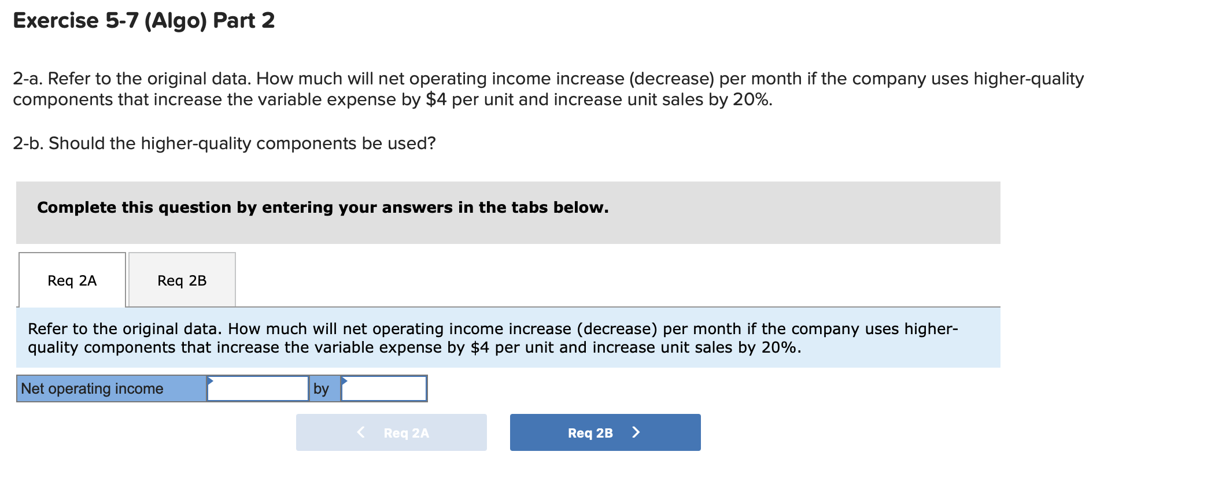Click the right-arrow chevron on Req 2B button
Screen dimensions: 1211x496
tap(636, 432)
